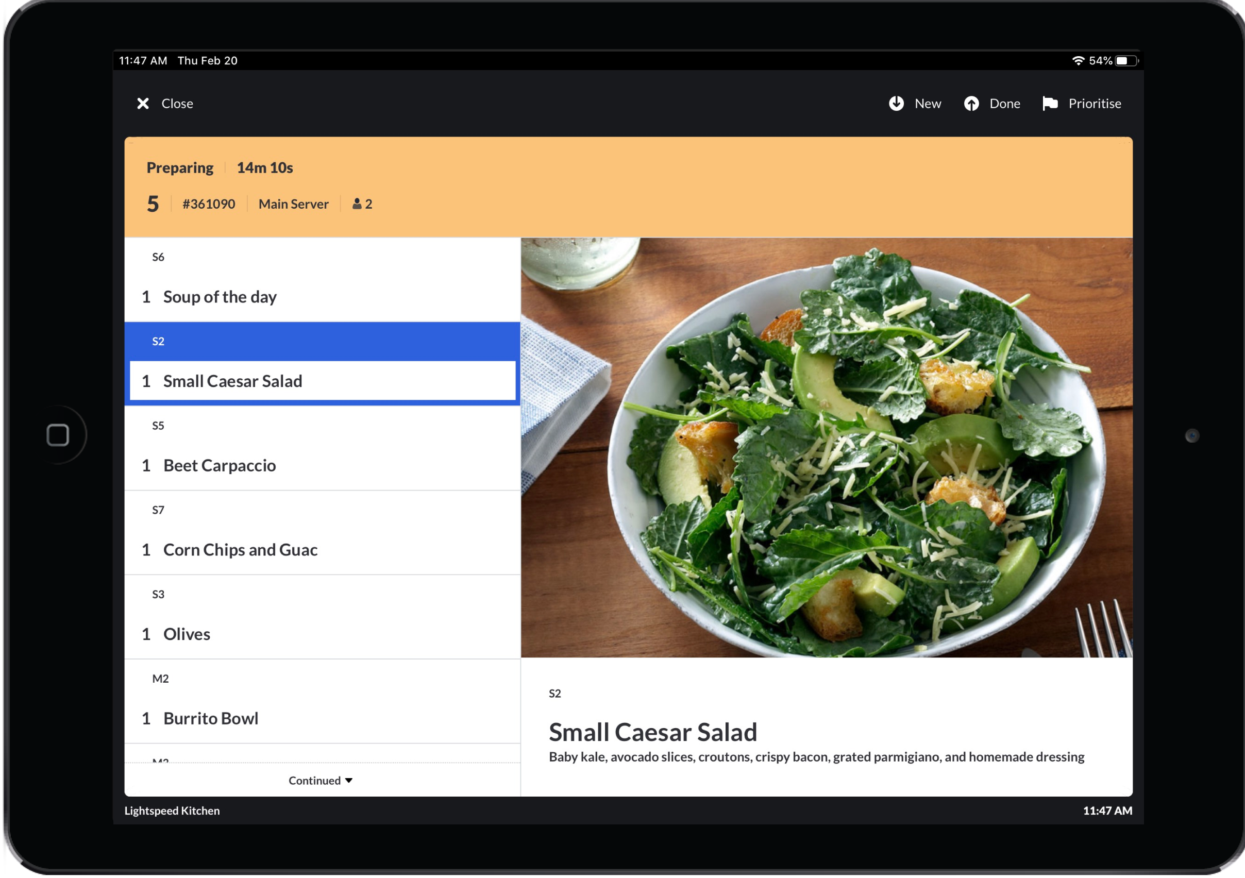Click the Close text button
This screenshot has height=878, width=1245.
click(177, 104)
